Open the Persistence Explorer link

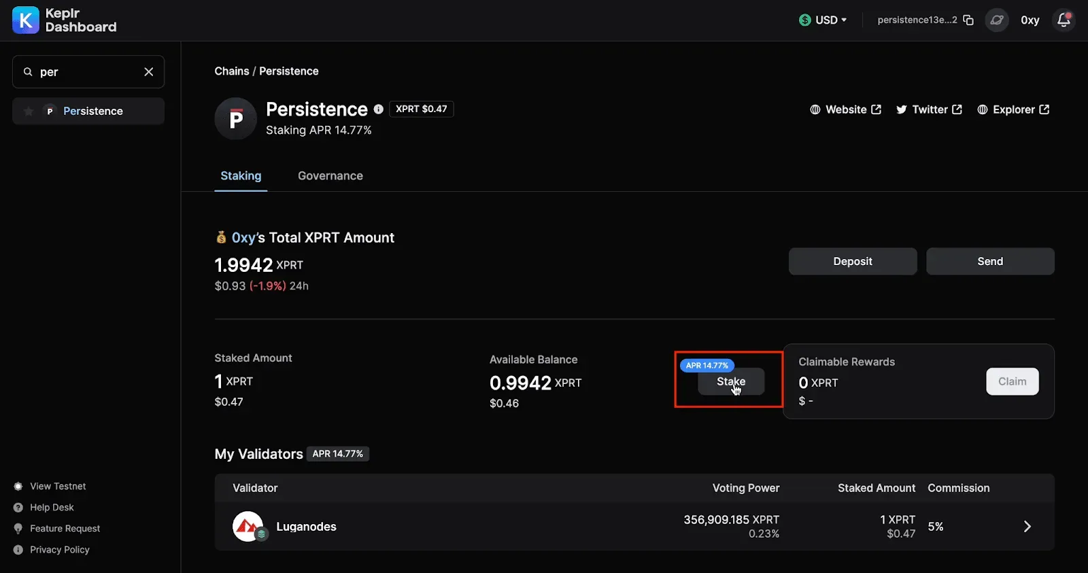pyautogui.click(x=1013, y=109)
